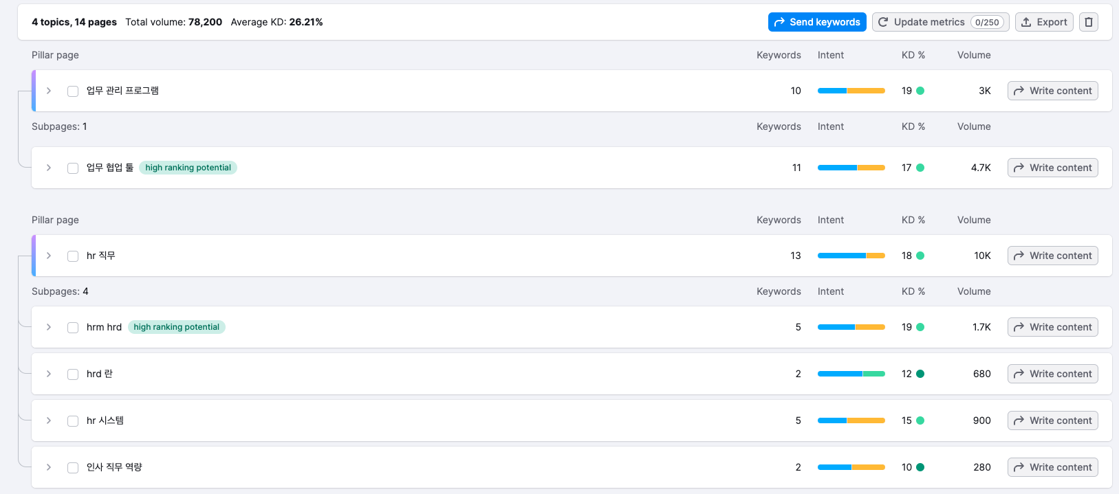Image resolution: width=1119 pixels, height=494 pixels.
Task: Select the 업무 관리 프로그램 checkbox
Action: point(73,91)
